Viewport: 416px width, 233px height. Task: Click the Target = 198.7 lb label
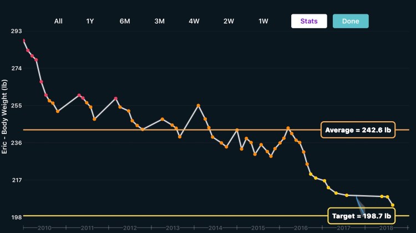tap(361, 215)
